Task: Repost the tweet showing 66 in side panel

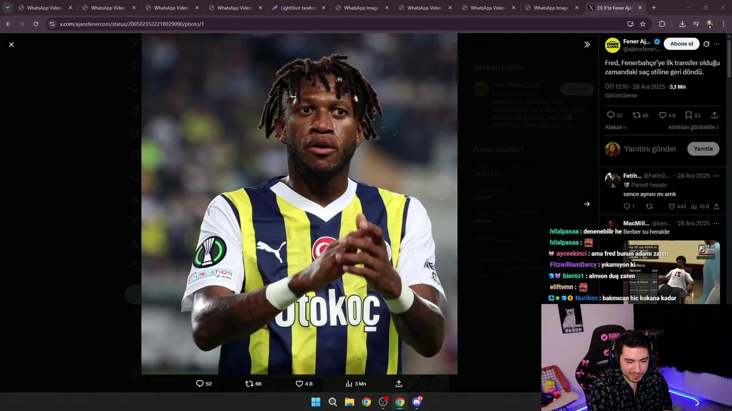Action: coord(640,115)
